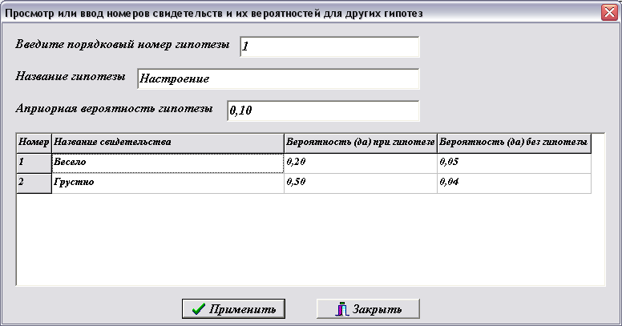622x326 pixels.
Task: Click the dialog title bar text
Action: [214, 13]
